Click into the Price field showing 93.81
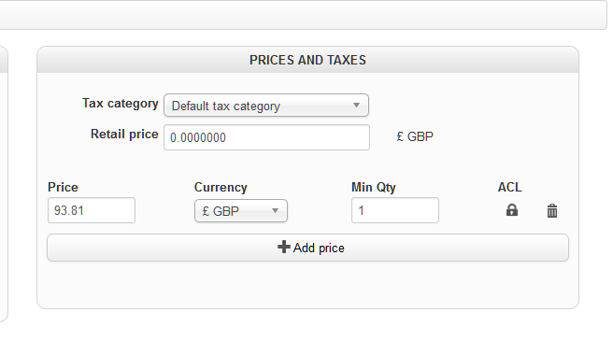 (92, 210)
